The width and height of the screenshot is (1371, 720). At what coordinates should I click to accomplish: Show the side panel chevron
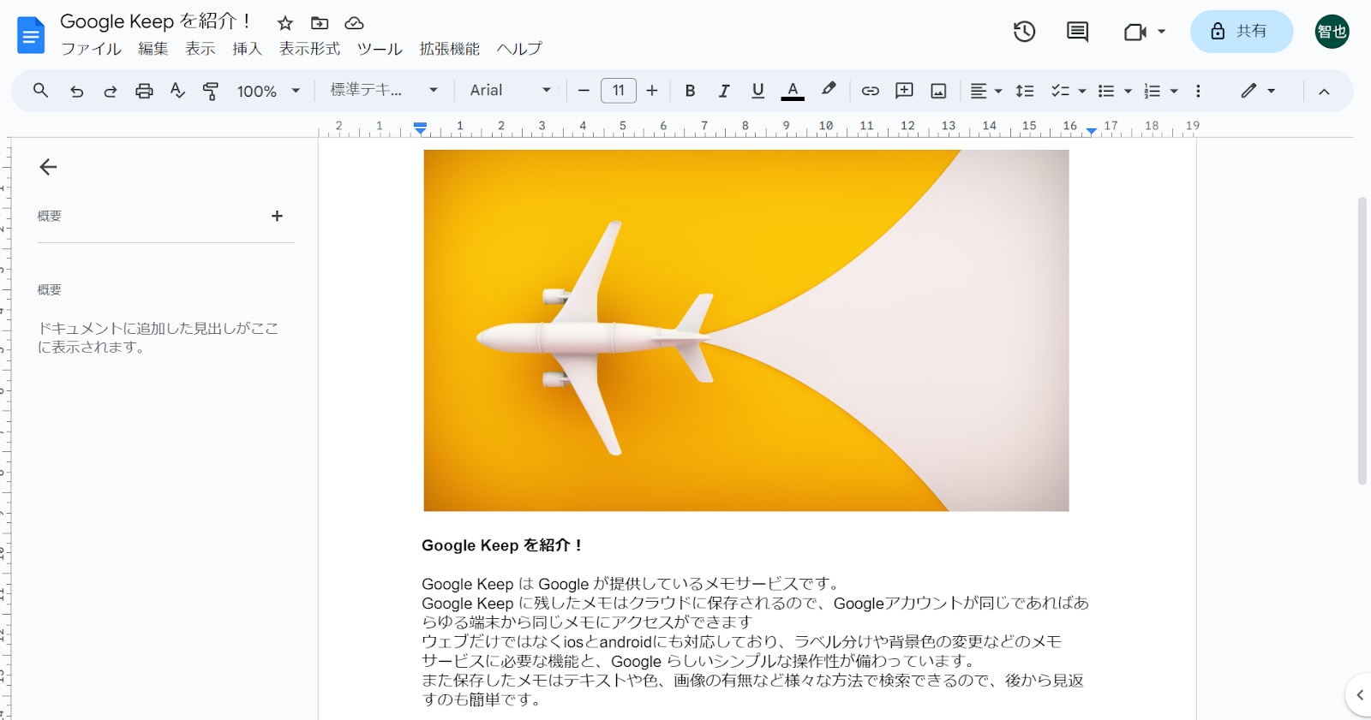pos(1360,695)
